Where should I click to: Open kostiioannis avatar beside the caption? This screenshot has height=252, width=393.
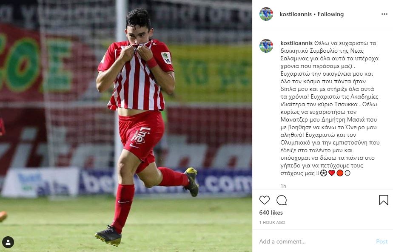coord(266,46)
